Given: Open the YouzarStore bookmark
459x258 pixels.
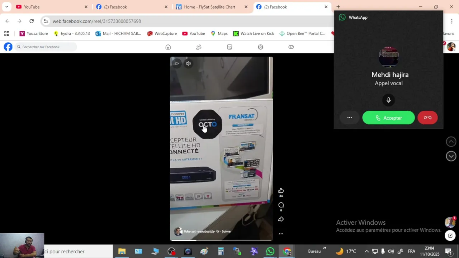Looking at the screenshot, I should pyautogui.click(x=34, y=34).
